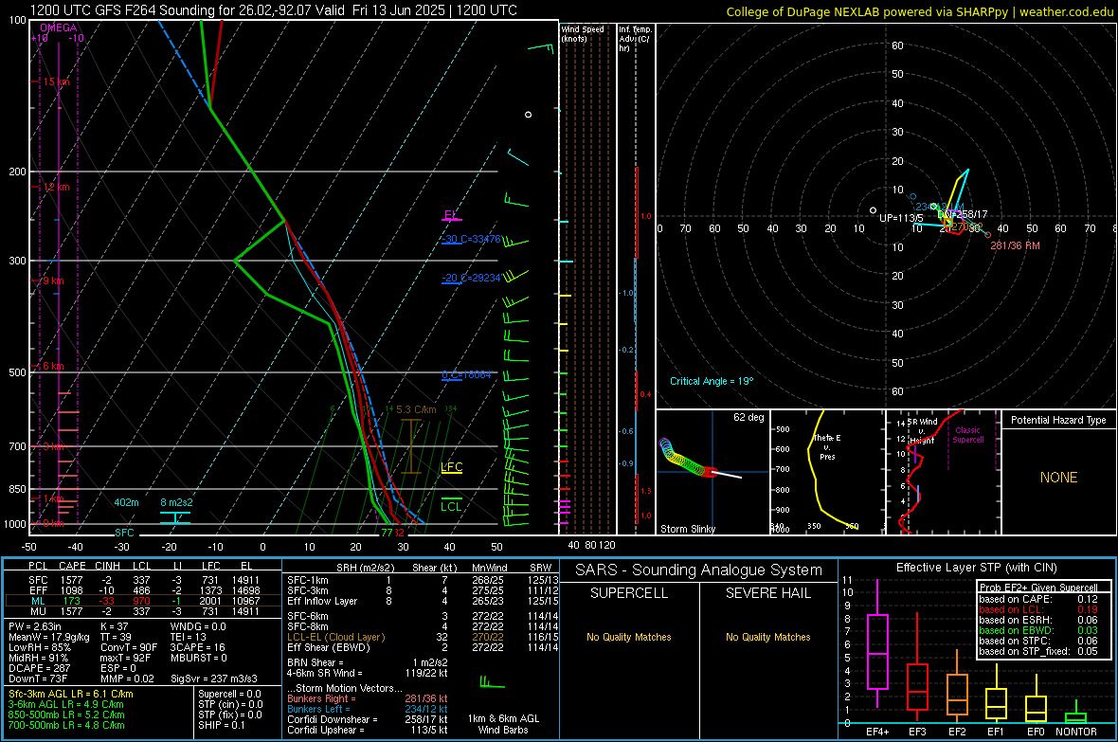Click the 'MidRH = 91%' value
This screenshot has width=1118, height=742.
pyautogui.click(x=38, y=658)
